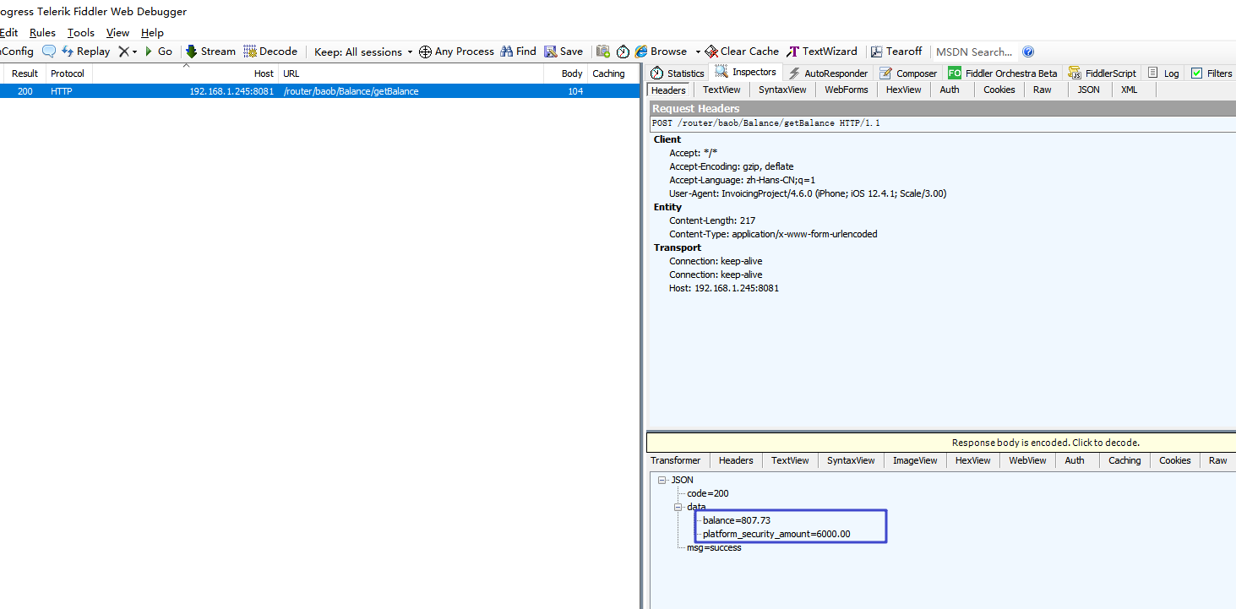This screenshot has width=1236, height=609.
Task: Sort sessions by Caching column
Action: tap(612, 73)
